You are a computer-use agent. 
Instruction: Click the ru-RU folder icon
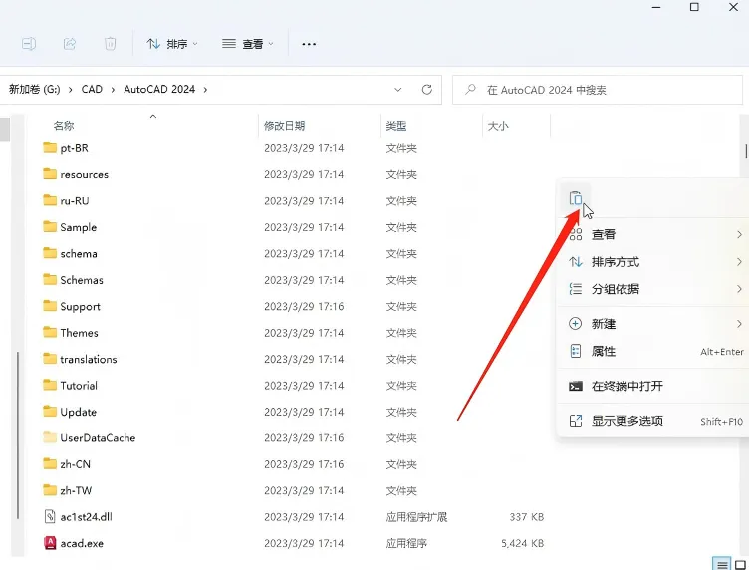[x=50, y=200]
